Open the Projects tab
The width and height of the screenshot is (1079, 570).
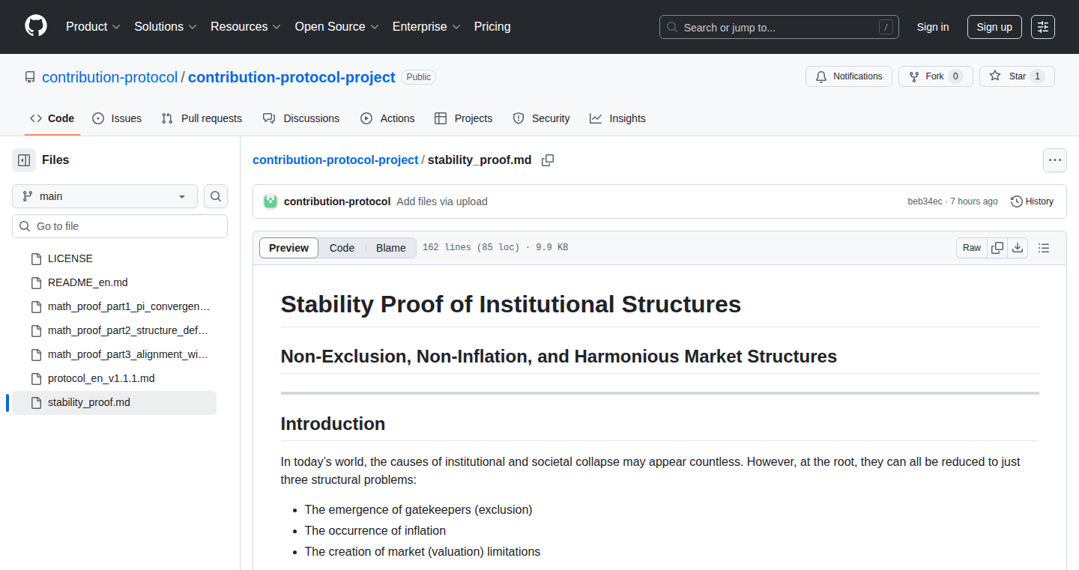[x=463, y=118]
